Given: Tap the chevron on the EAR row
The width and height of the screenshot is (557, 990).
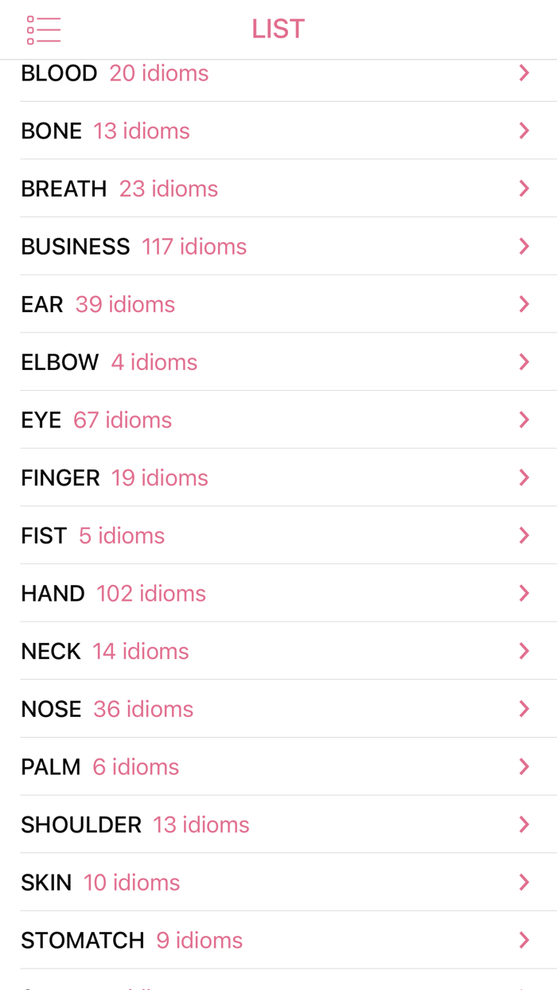Looking at the screenshot, I should coord(525,303).
